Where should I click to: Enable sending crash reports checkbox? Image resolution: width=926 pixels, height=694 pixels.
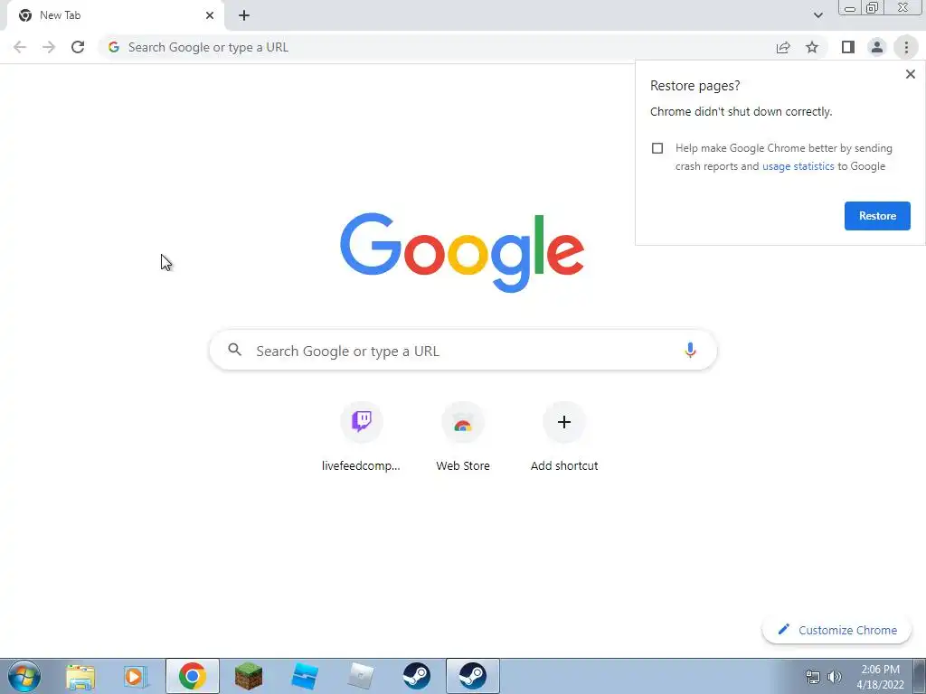point(657,148)
